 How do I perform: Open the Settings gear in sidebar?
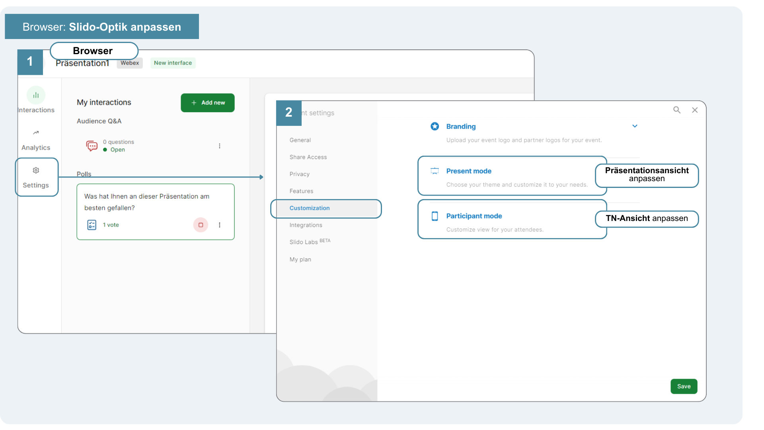point(36,170)
